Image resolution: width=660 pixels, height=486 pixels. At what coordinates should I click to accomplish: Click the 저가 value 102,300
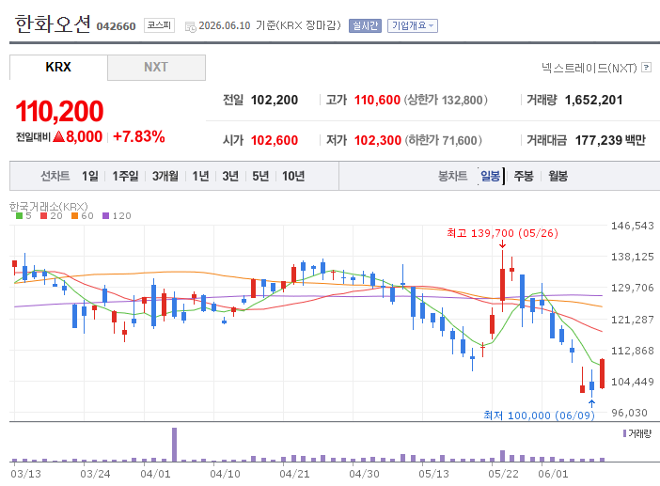click(378, 140)
